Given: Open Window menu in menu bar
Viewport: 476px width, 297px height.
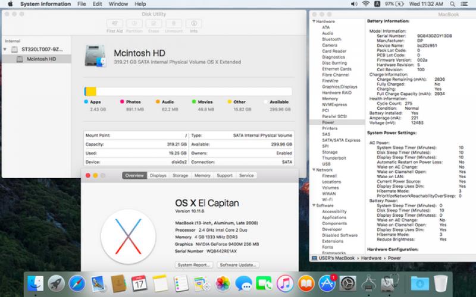Looking at the screenshot, I should 118,4.
